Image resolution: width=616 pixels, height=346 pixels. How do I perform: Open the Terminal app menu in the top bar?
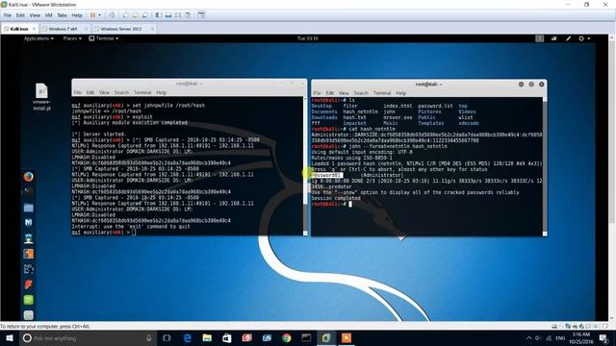point(104,38)
